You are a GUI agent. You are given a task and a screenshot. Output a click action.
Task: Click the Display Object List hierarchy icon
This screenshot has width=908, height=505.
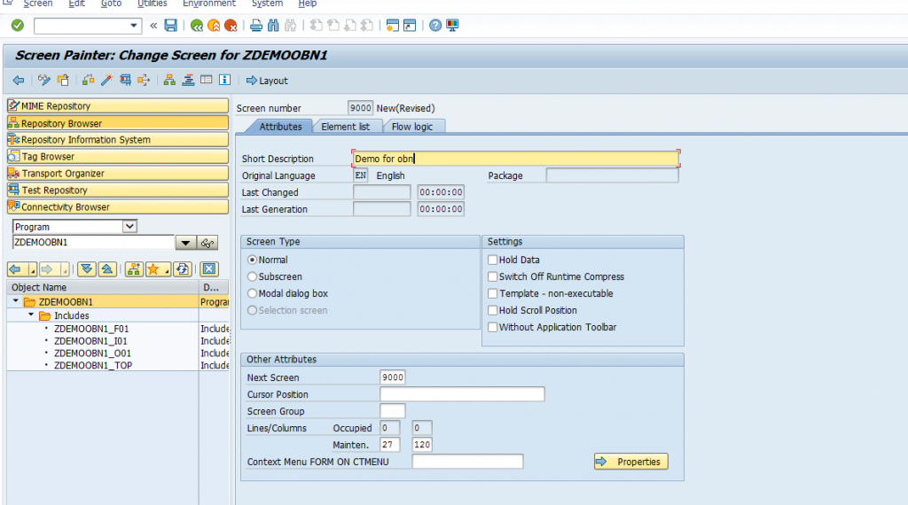[x=169, y=81]
